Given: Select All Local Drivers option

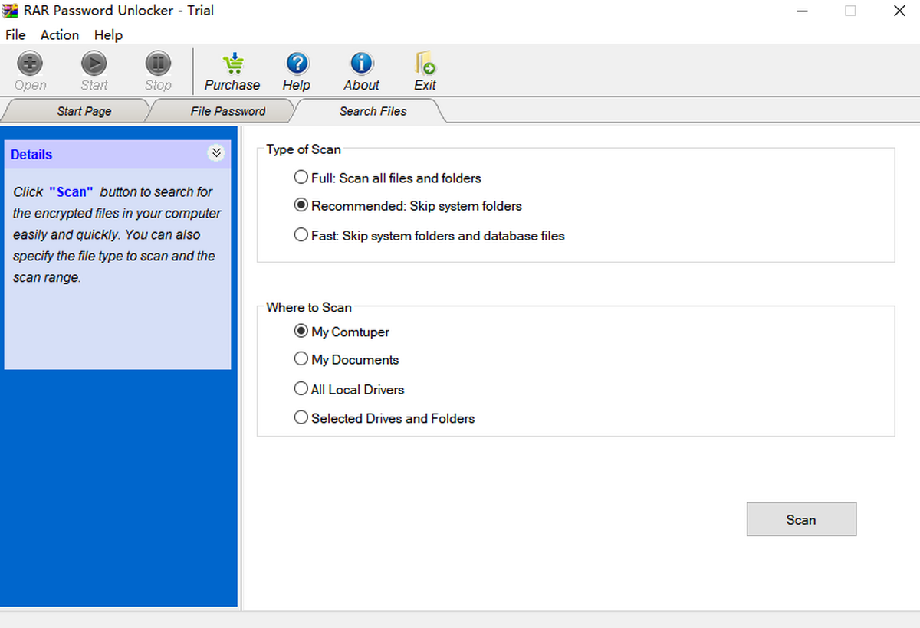Looking at the screenshot, I should click(349, 389).
